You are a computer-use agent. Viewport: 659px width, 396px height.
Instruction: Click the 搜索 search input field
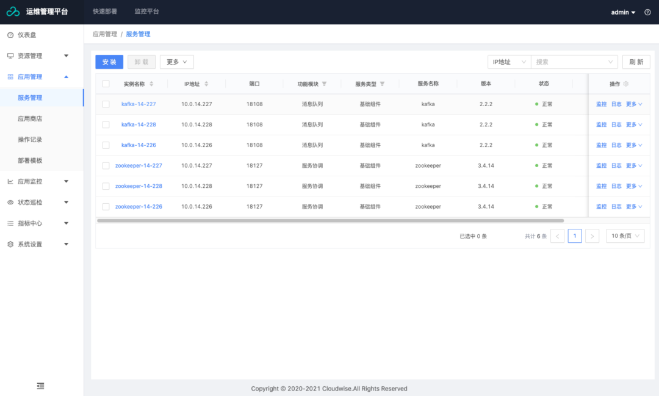(x=574, y=62)
